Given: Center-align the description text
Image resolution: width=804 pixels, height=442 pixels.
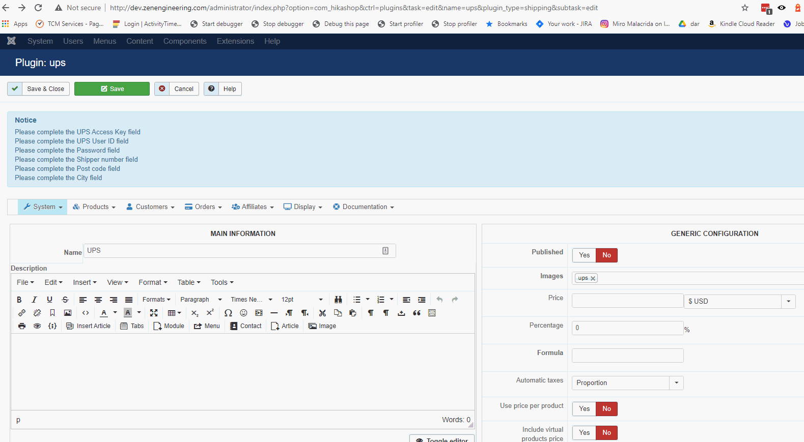Looking at the screenshot, I should 98,300.
